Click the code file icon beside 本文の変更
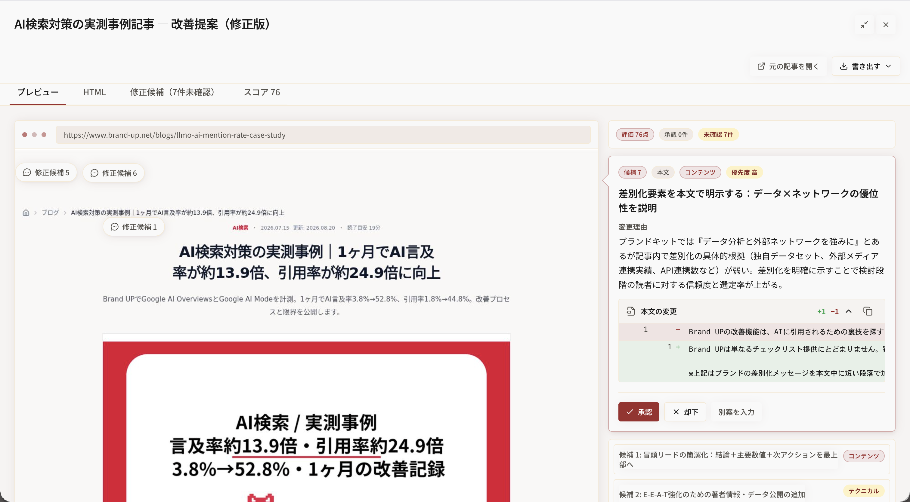The width and height of the screenshot is (910, 502). 630,311
